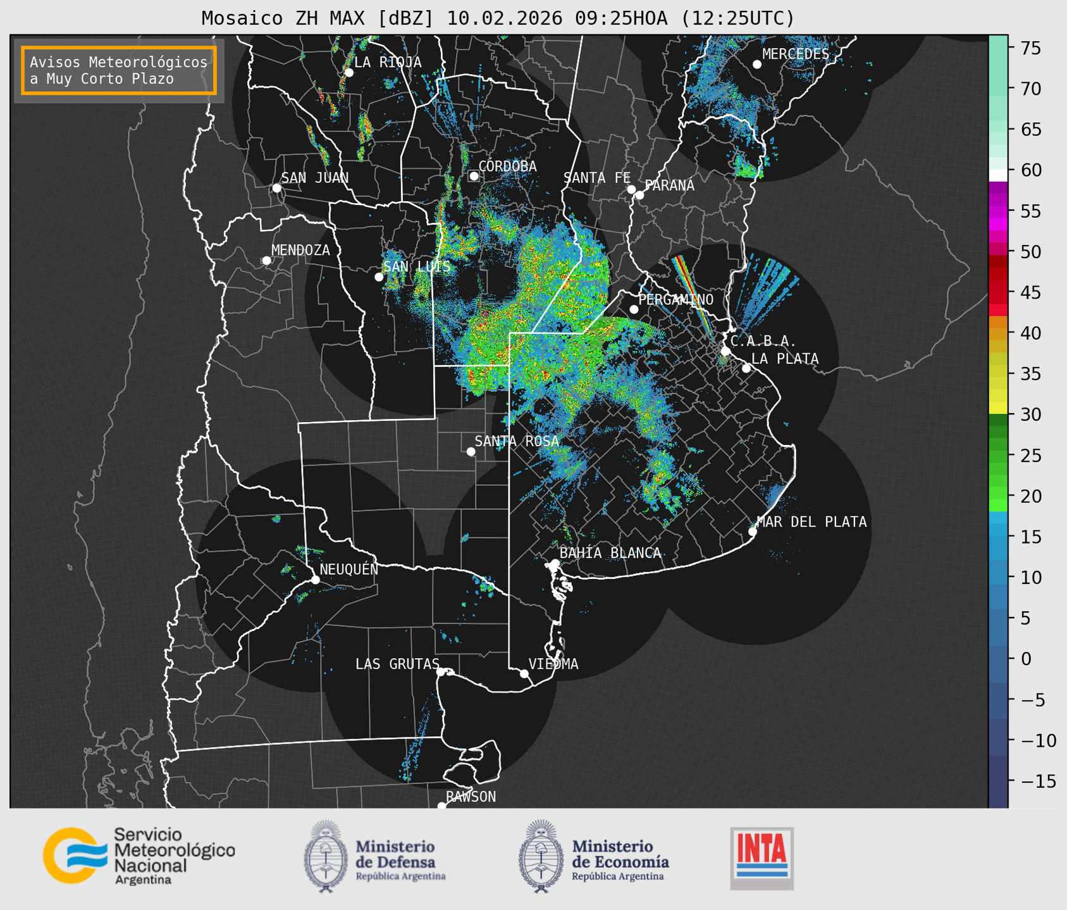Select the magenta 55 dBZ color band
Screen dimensions: 1067x910
click(998, 211)
